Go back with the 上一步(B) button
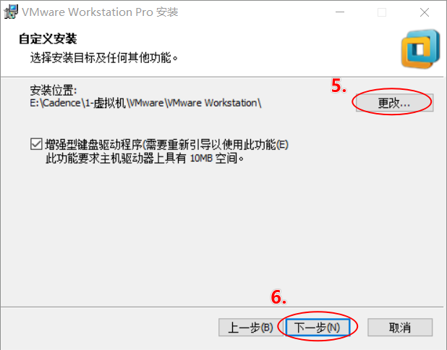This screenshot has height=350, width=447. pos(250,327)
